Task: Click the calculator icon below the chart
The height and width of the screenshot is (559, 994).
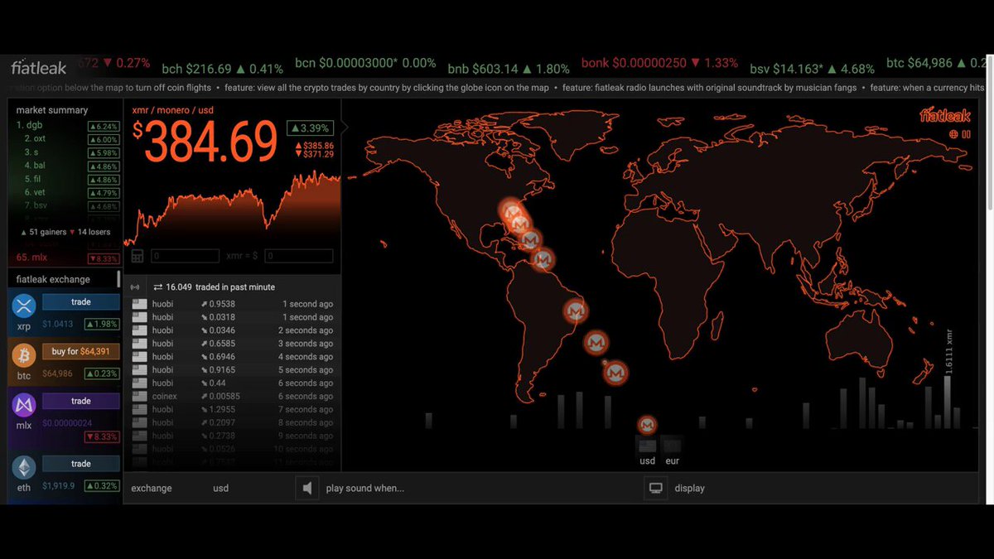Action: [138, 257]
